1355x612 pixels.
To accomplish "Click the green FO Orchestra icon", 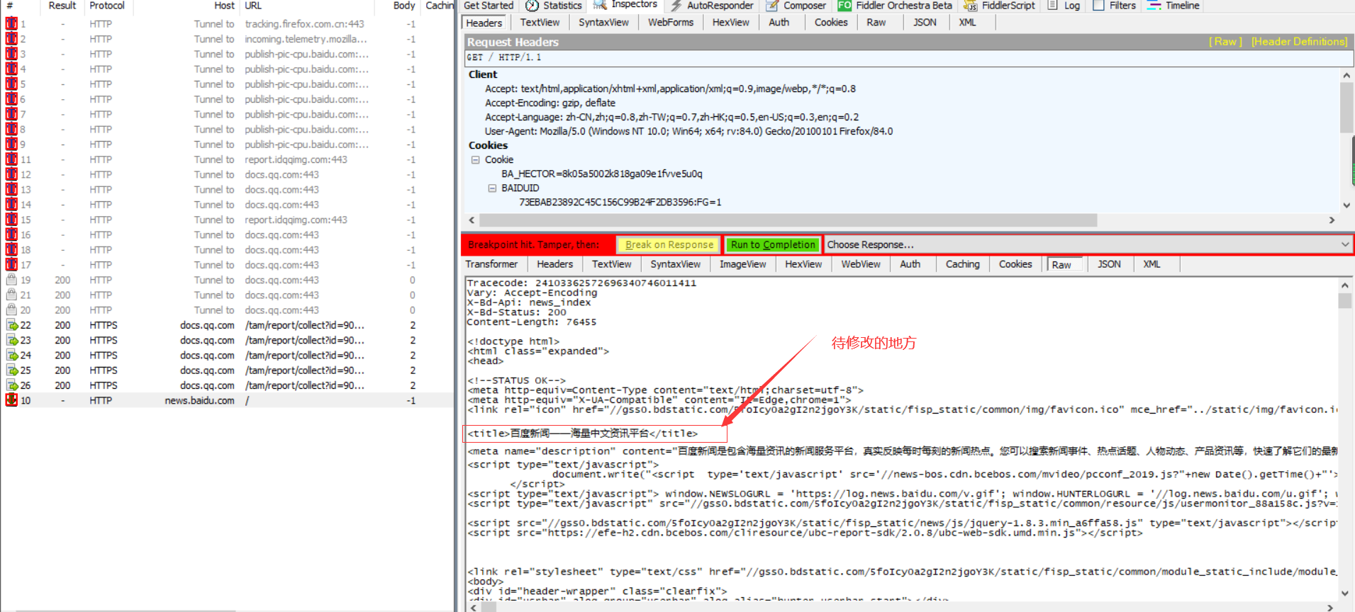I will tap(844, 6).
